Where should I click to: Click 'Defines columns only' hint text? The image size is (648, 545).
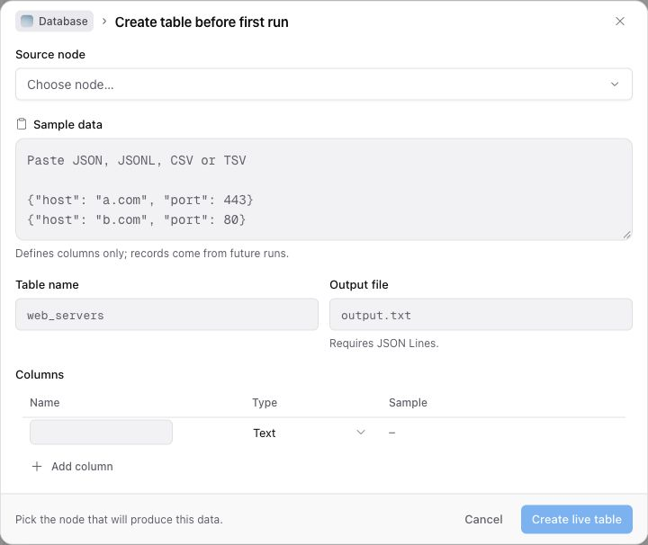point(152,253)
